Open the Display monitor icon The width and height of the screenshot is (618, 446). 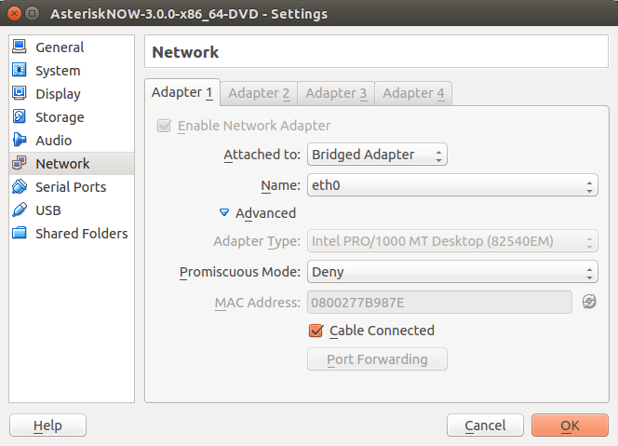pos(20,93)
